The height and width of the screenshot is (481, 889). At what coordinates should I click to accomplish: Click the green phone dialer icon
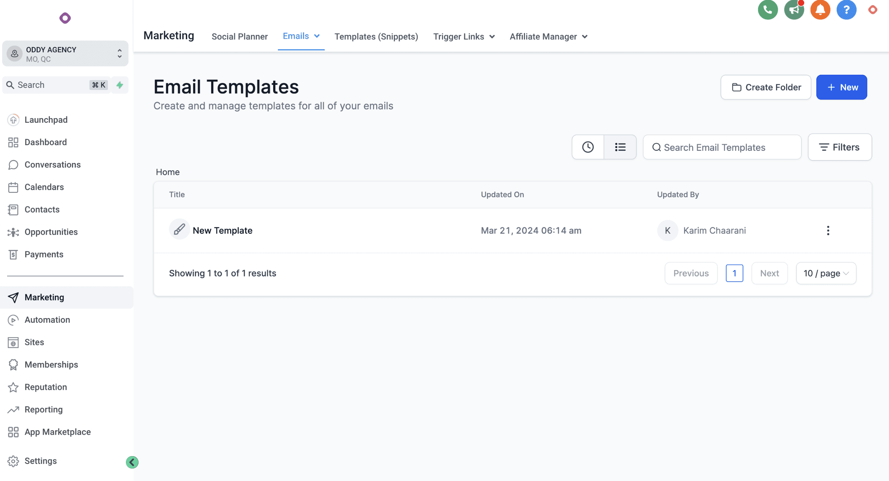point(768,10)
